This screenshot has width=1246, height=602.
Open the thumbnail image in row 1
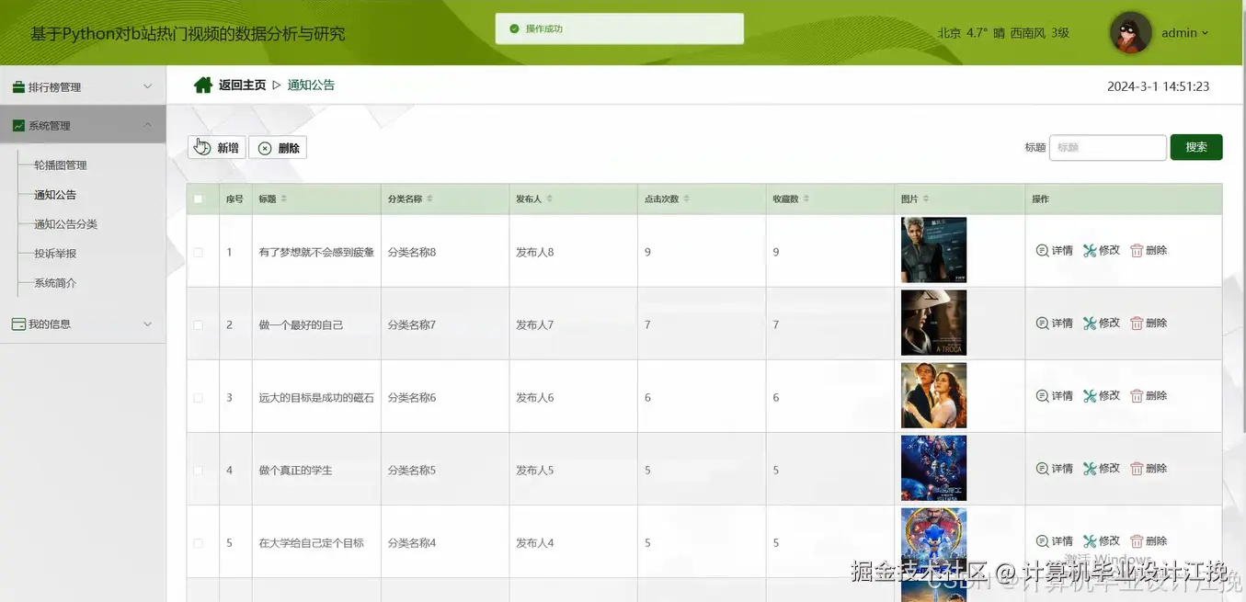933,250
